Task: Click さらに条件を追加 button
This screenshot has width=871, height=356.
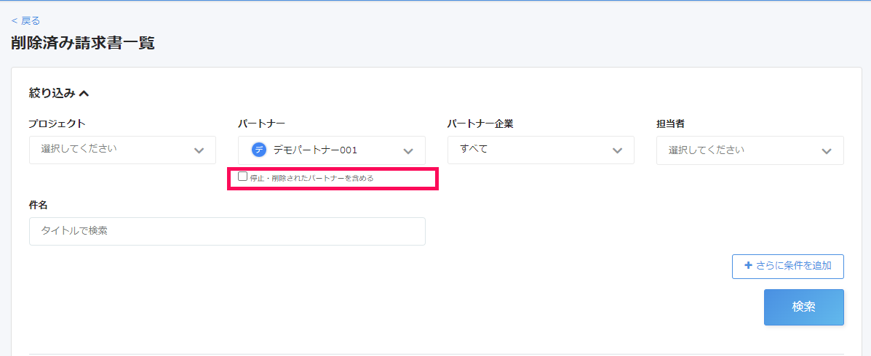Action: [x=787, y=266]
